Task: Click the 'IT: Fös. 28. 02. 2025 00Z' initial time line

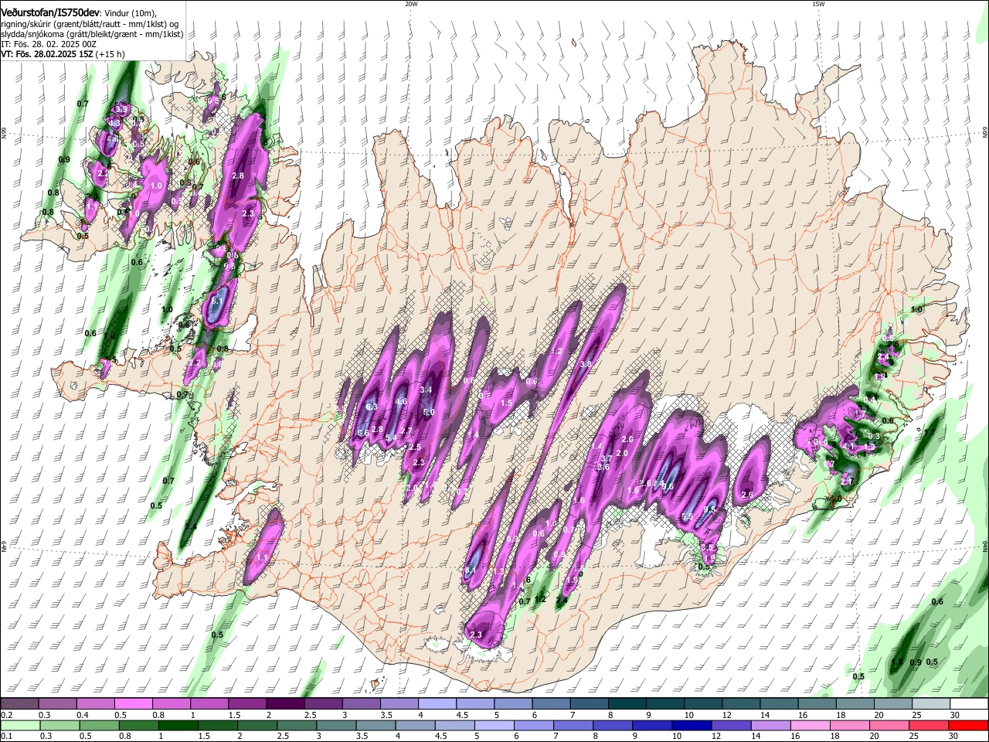Action: (x=49, y=44)
